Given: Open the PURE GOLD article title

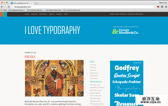Looking at the screenshot, I should tap(30, 57).
